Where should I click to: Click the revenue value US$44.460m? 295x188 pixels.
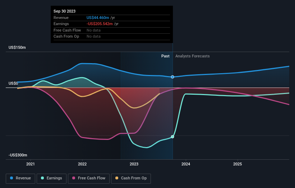(x=98, y=18)
